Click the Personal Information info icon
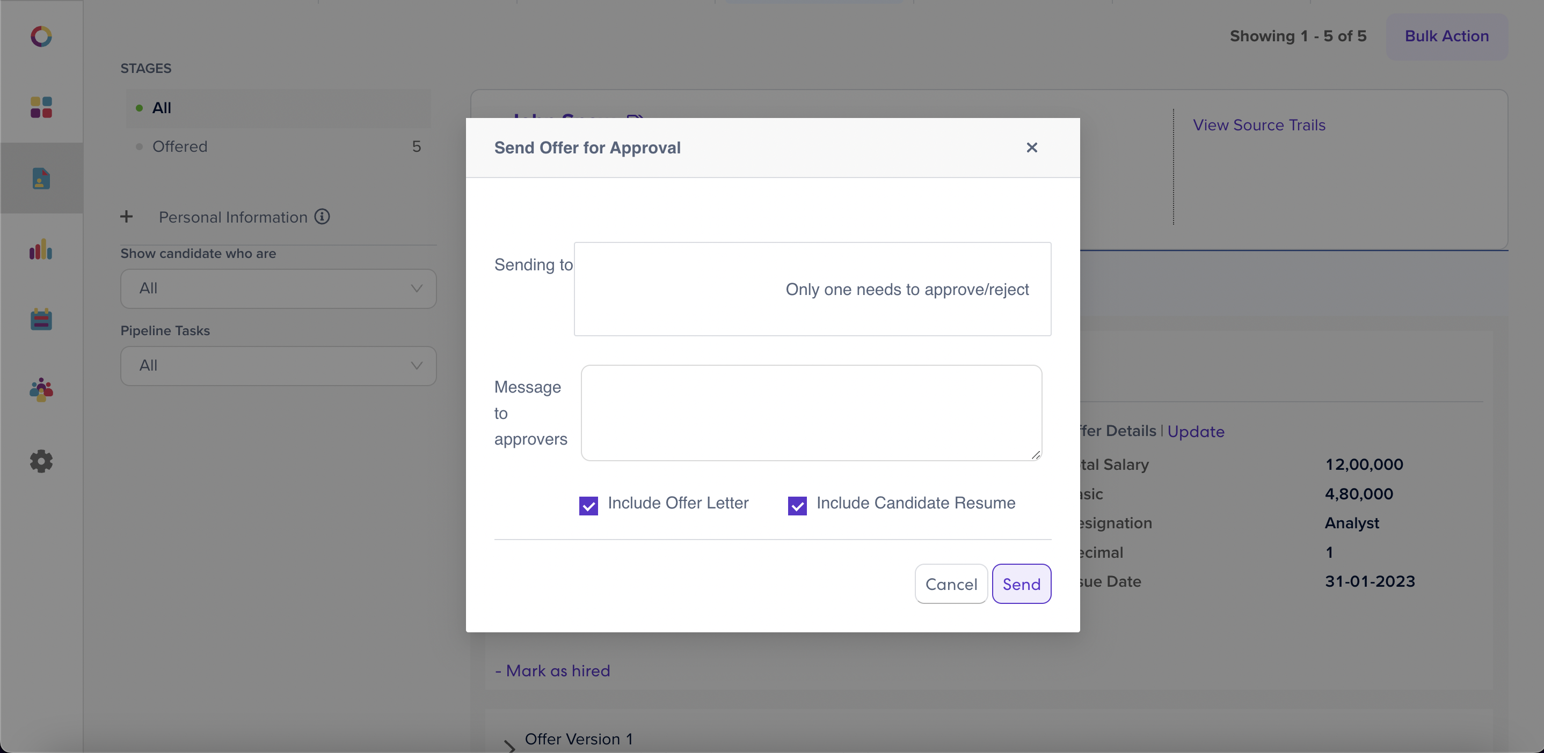The height and width of the screenshot is (753, 1544). (322, 217)
